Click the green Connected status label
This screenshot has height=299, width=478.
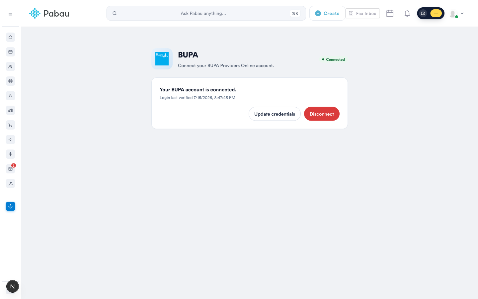point(333,59)
